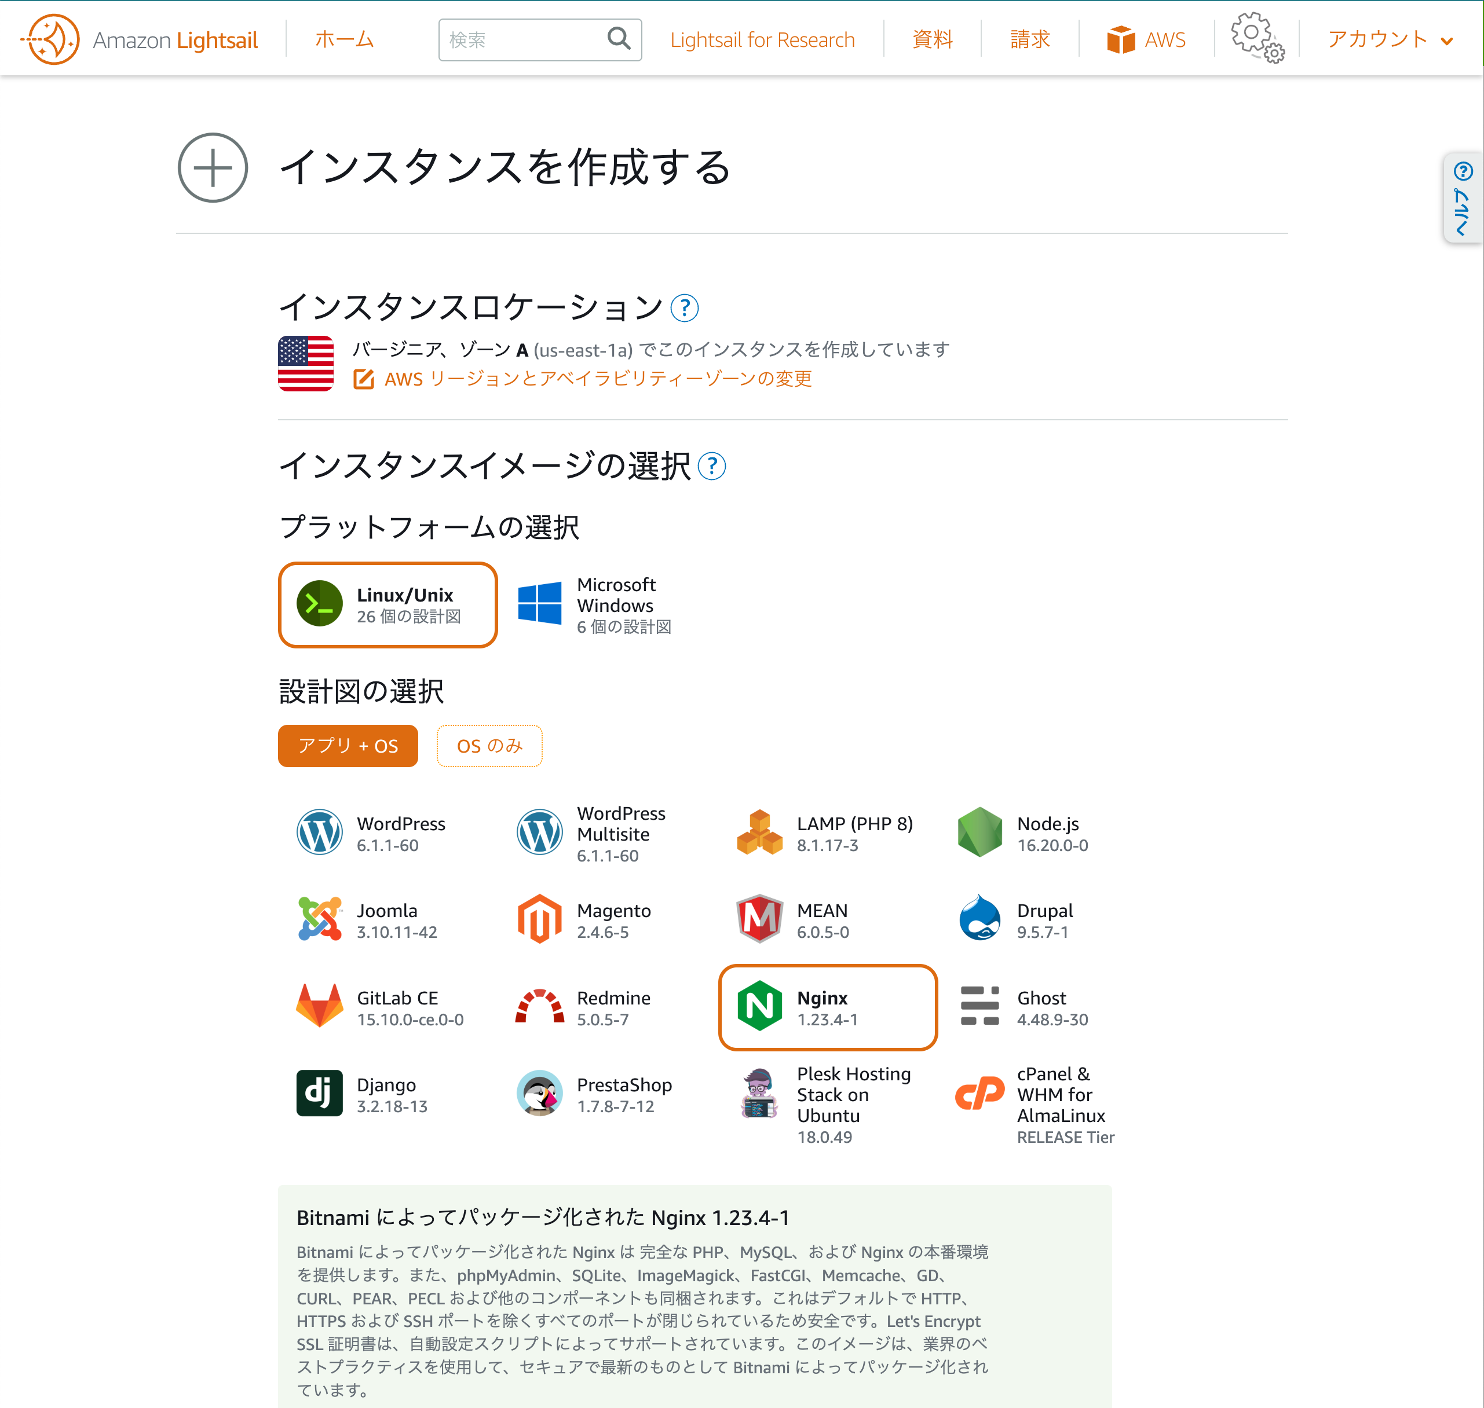Visit Lightsail for Research
The width and height of the screenshot is (1484, 1408).
[x=762, y=39]
